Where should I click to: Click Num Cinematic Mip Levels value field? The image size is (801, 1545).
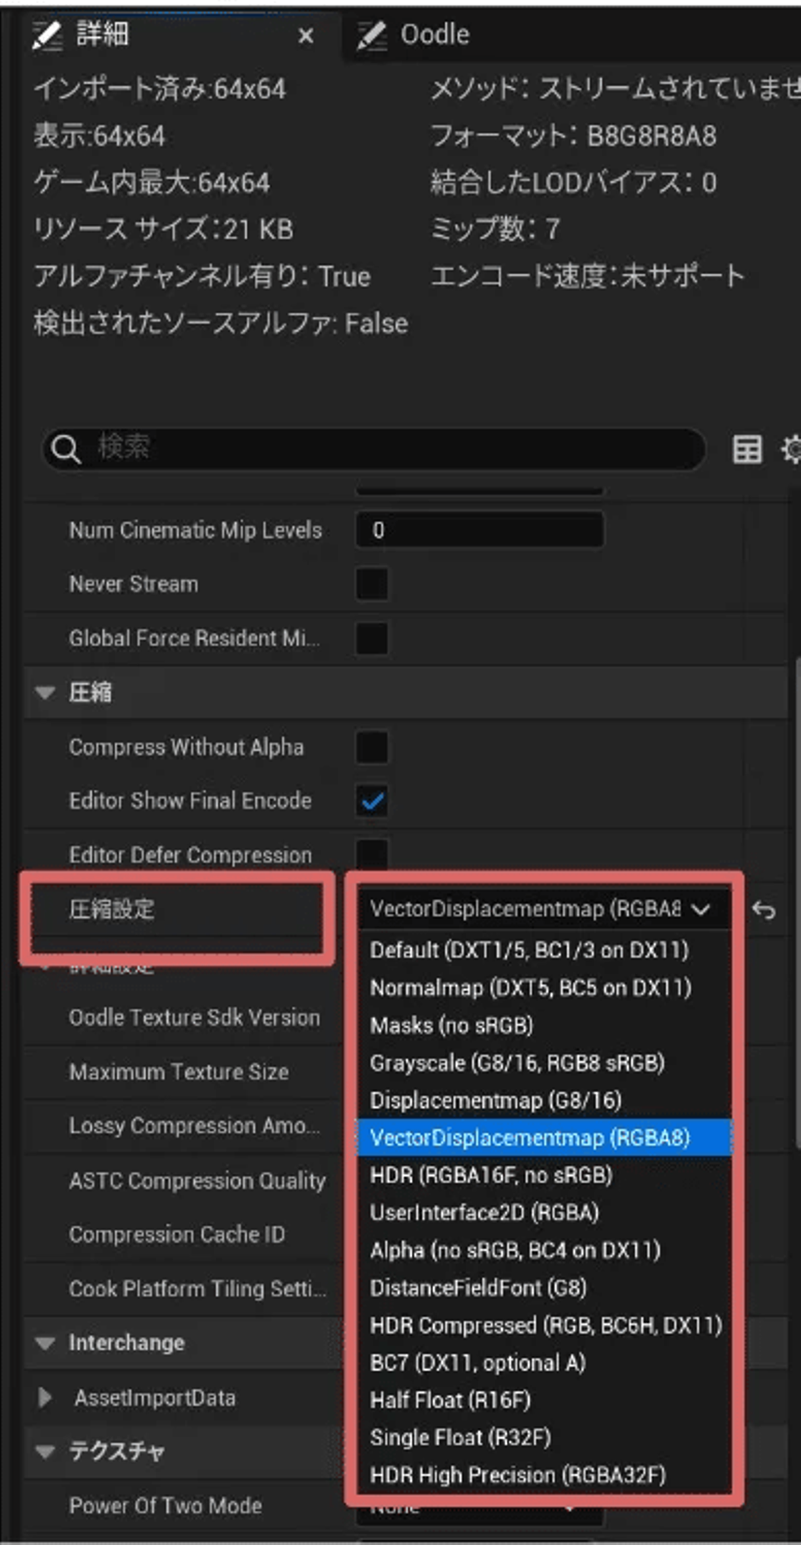tap(479, 530)
